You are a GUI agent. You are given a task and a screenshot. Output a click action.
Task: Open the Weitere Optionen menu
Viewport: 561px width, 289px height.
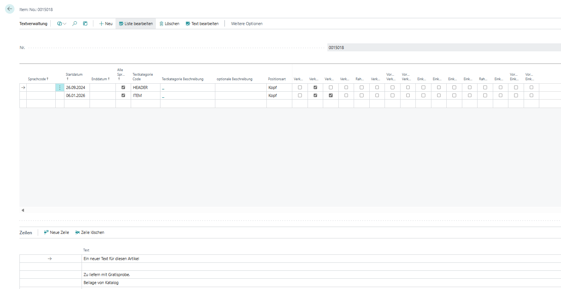point(247,24)
